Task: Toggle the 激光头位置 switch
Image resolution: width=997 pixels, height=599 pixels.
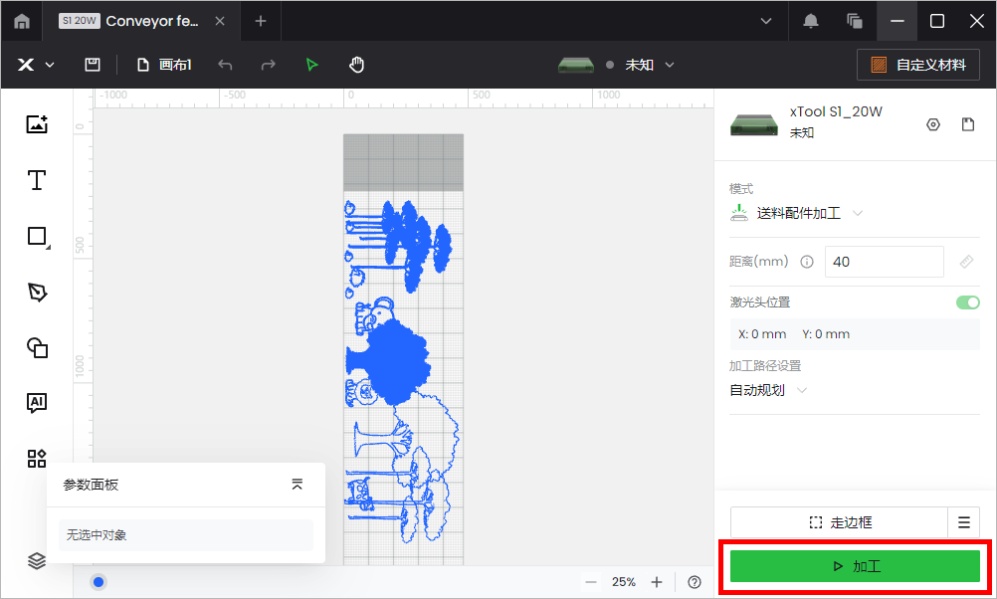Action: pyautogui.click(x=968, y=302)
